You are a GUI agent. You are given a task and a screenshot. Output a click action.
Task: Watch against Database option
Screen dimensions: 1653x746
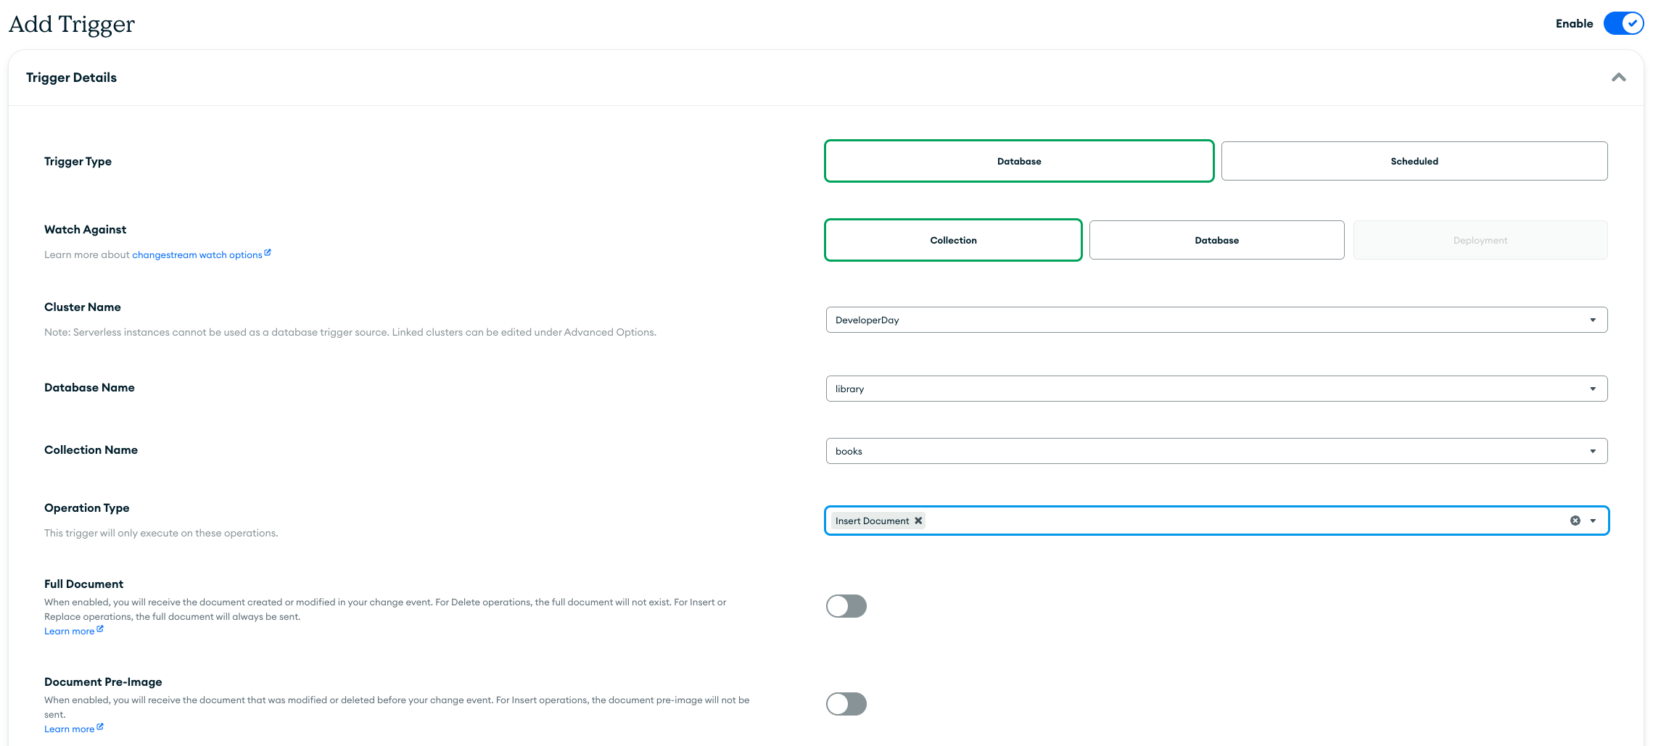coord(1216,240)
